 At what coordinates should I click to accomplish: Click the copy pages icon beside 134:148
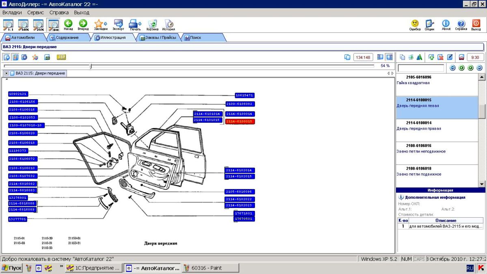click(x=347, y=57)
